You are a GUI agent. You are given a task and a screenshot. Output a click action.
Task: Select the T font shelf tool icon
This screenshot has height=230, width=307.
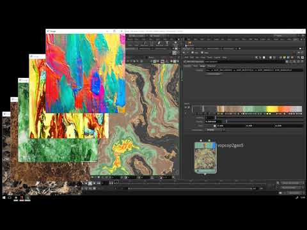(167, 43)
